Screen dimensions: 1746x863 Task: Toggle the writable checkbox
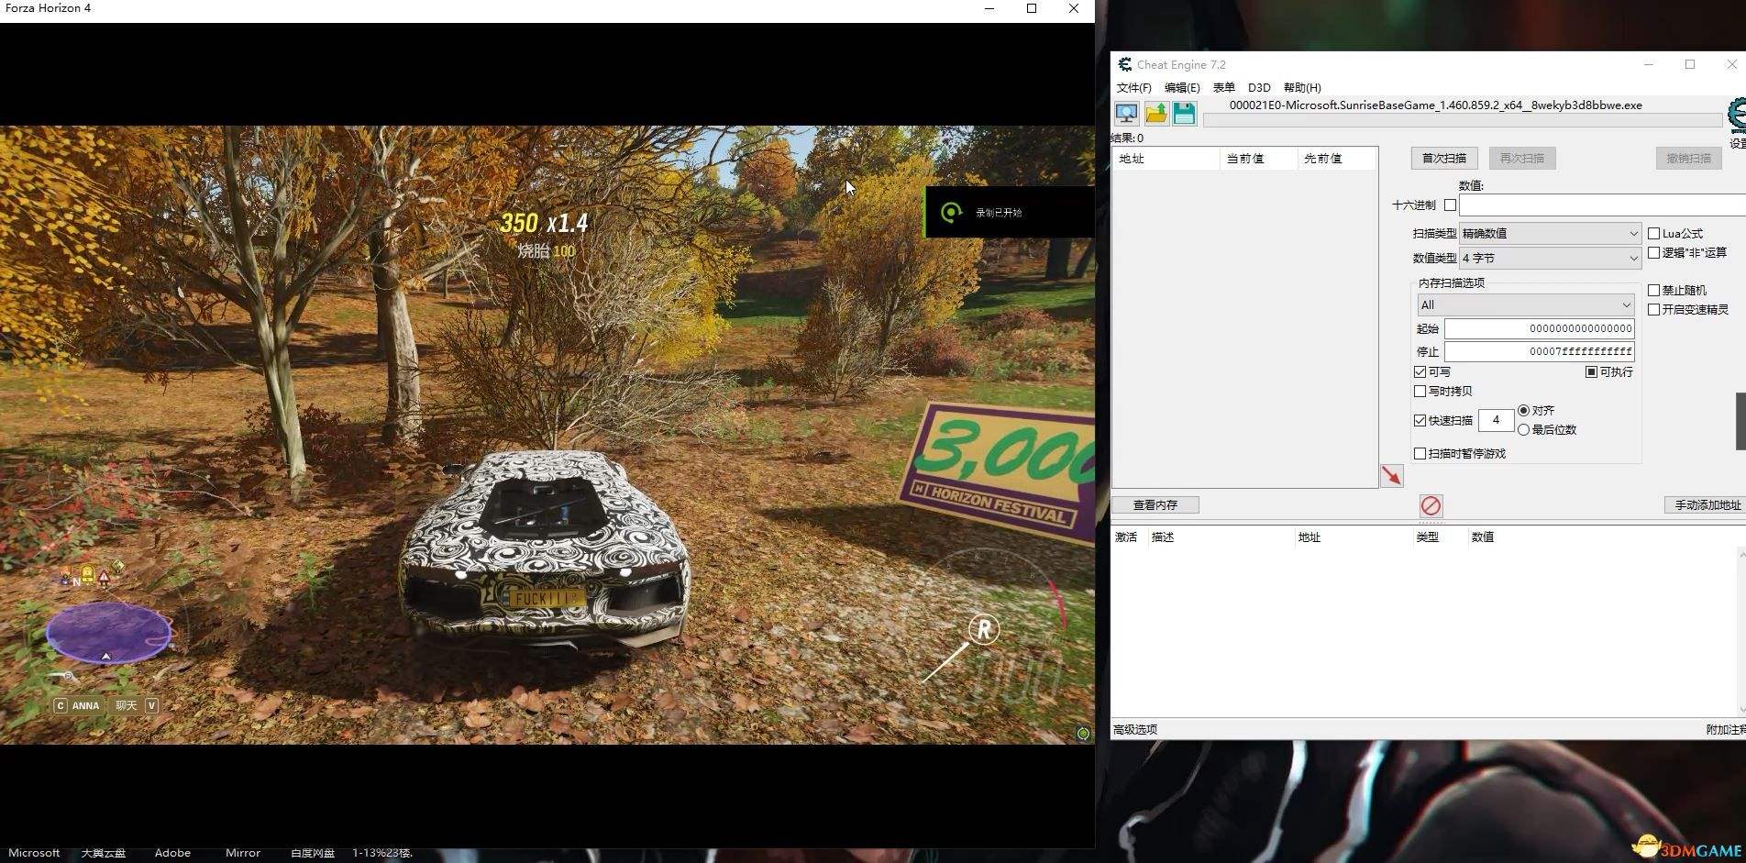pos(1420,372)
